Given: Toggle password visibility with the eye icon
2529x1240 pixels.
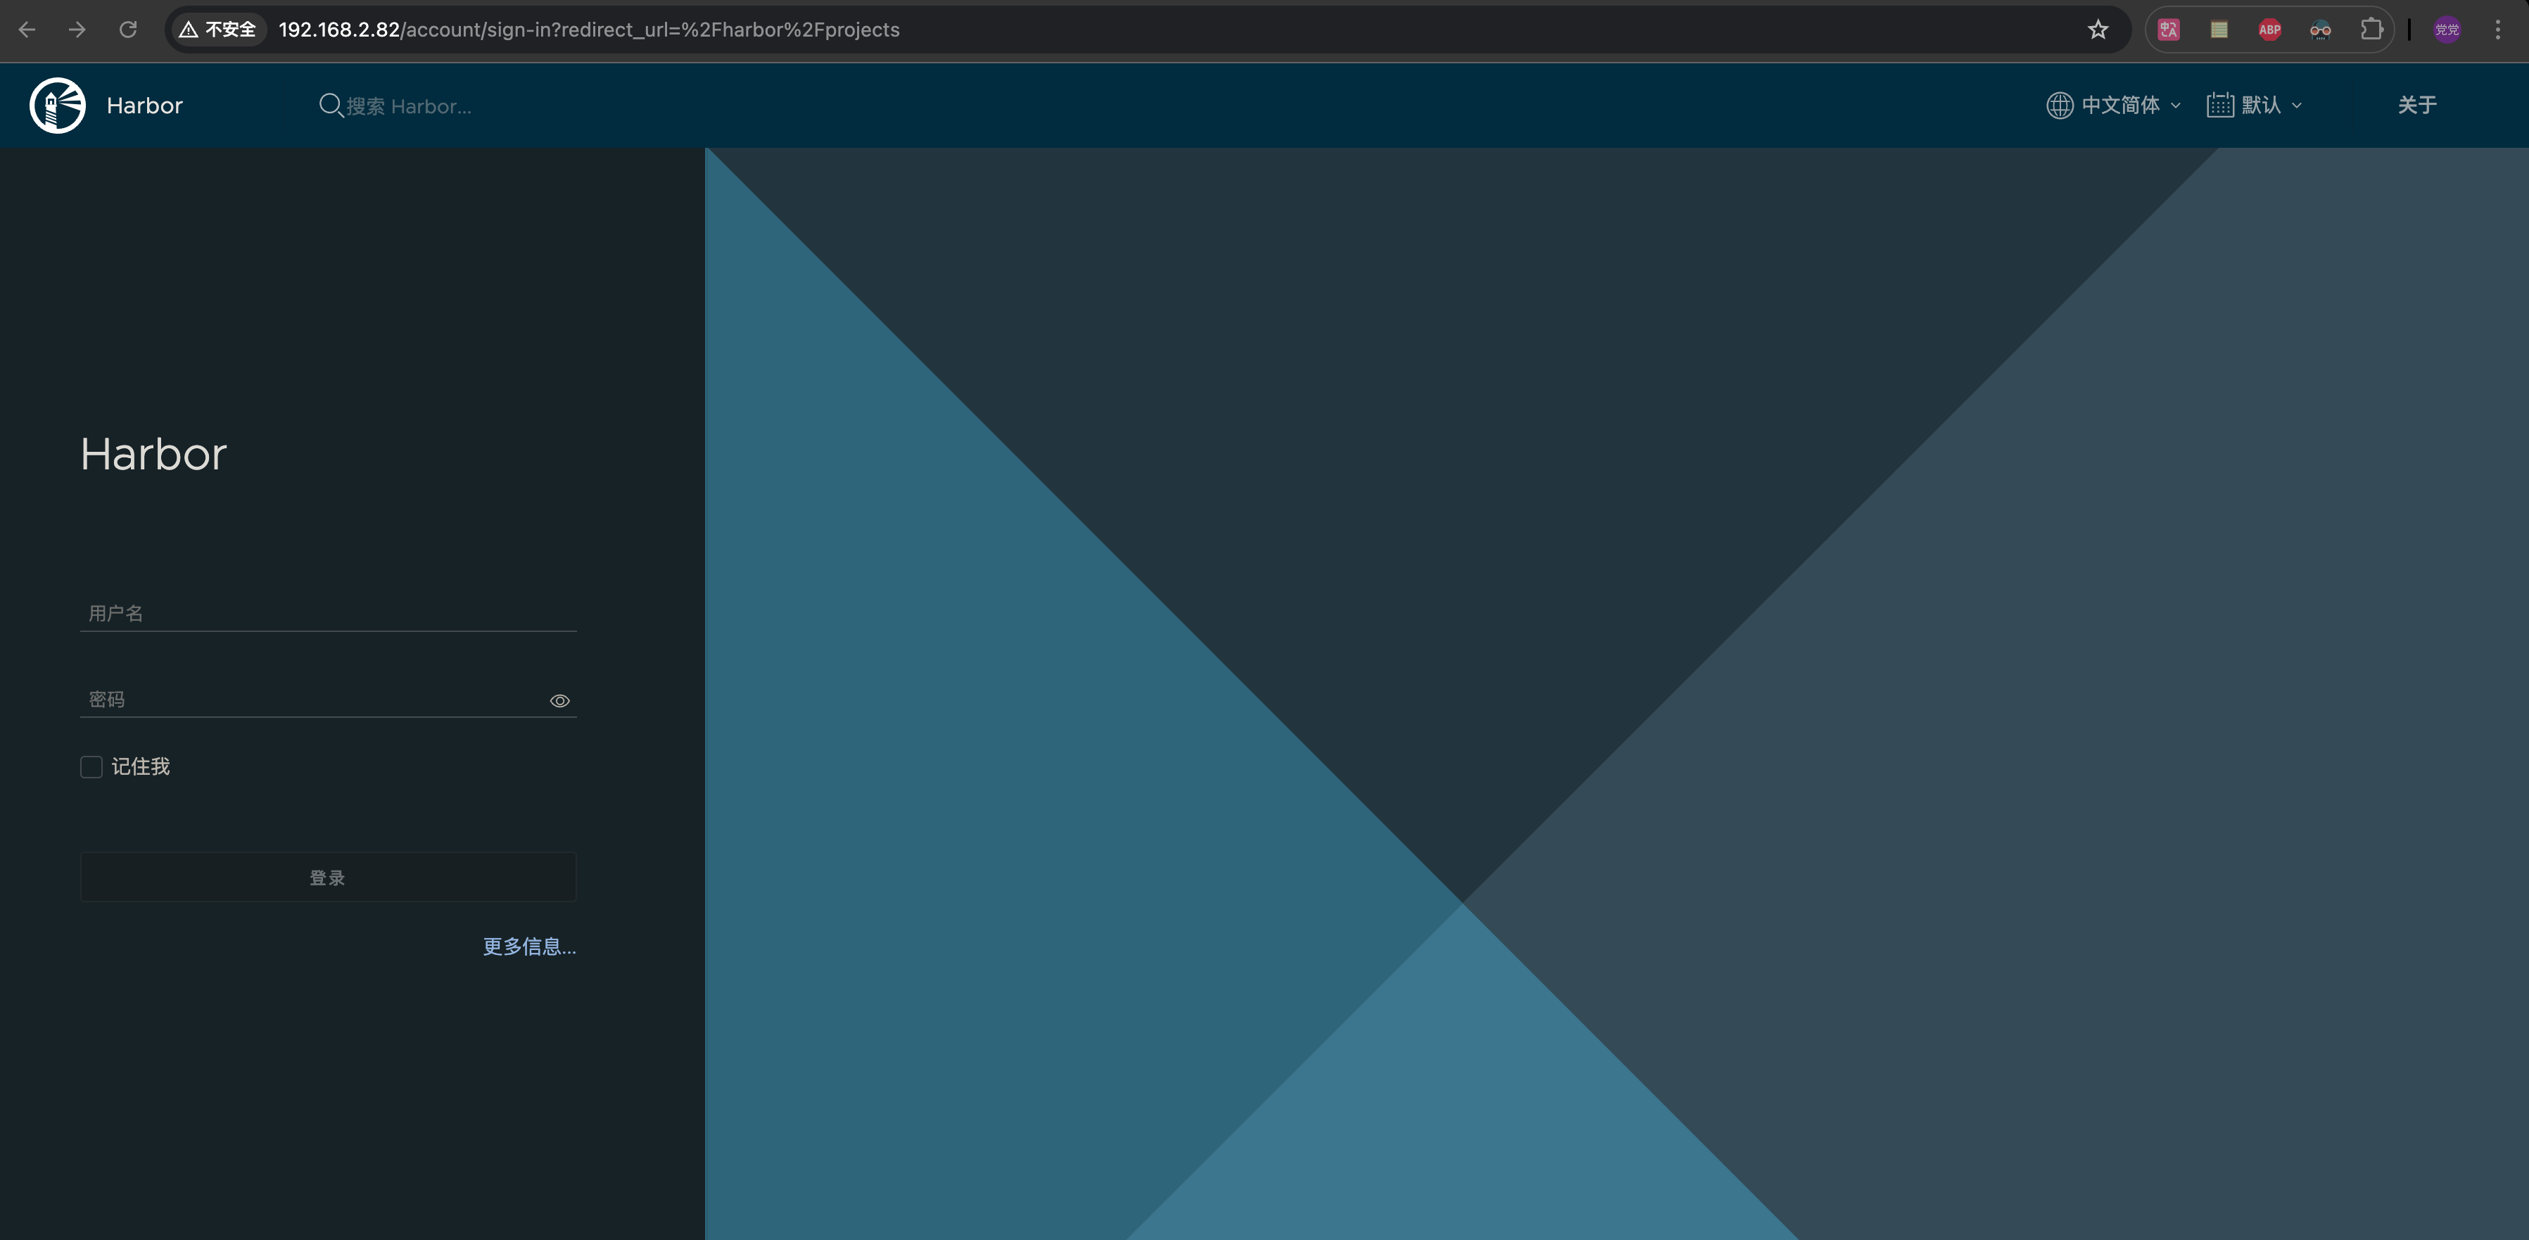Looking at the screenshot, I should pos(559,700).
